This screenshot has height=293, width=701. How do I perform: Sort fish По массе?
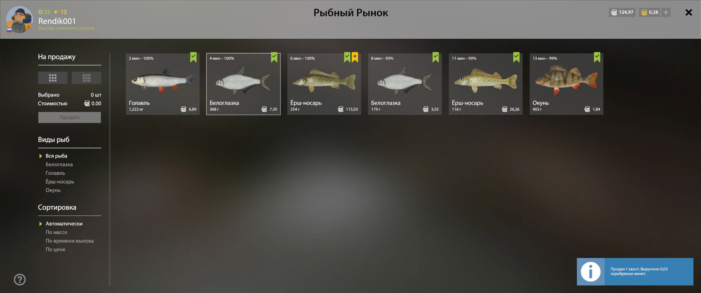point(56,232)
